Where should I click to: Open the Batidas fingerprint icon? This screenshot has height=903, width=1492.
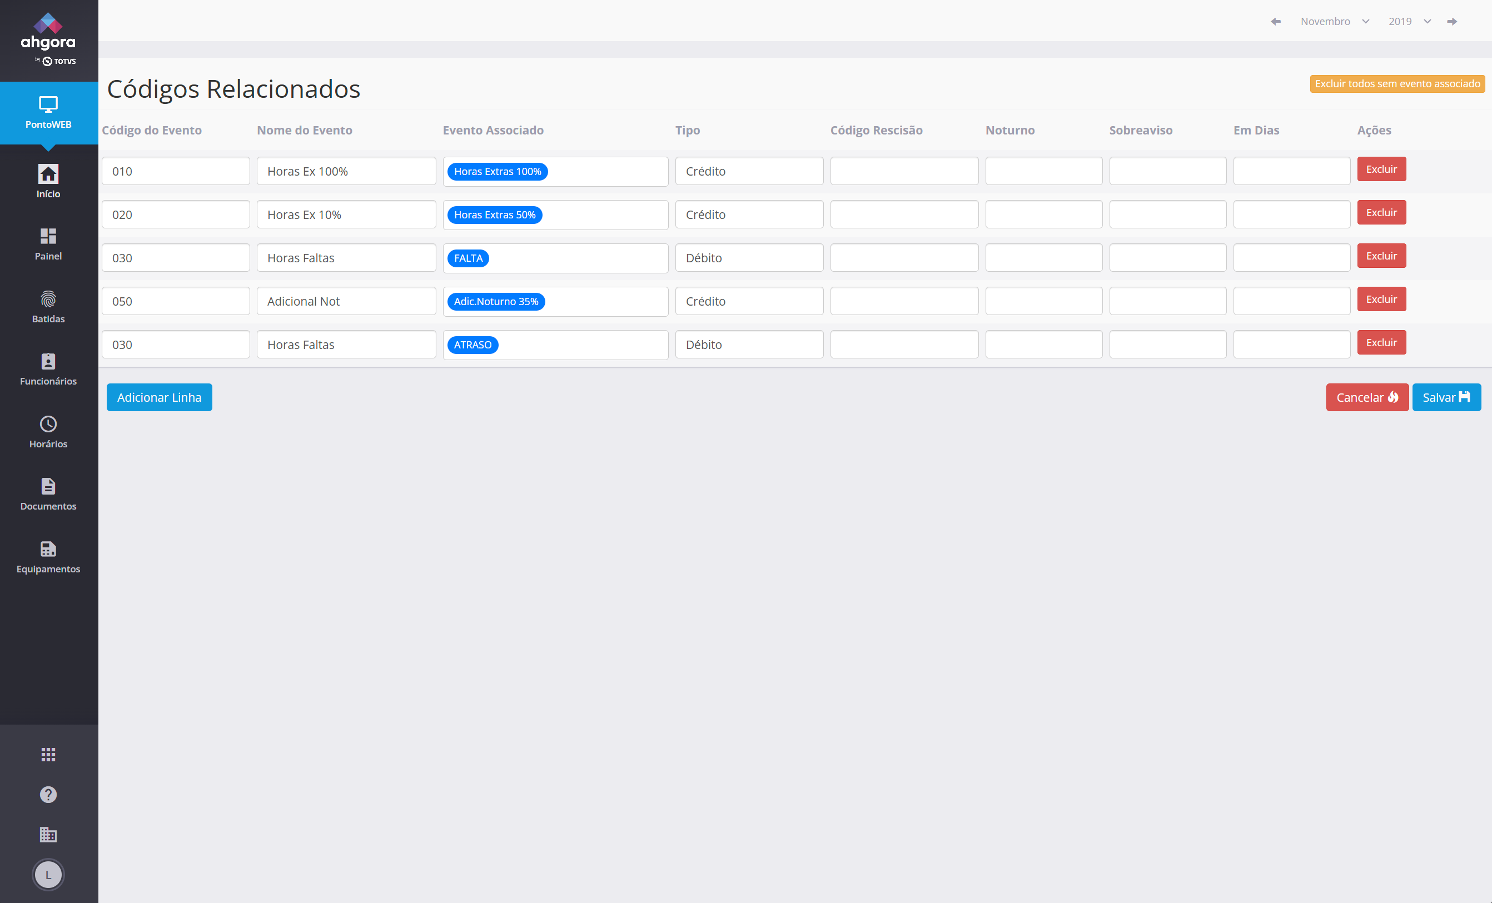click(x=48, y=300)
